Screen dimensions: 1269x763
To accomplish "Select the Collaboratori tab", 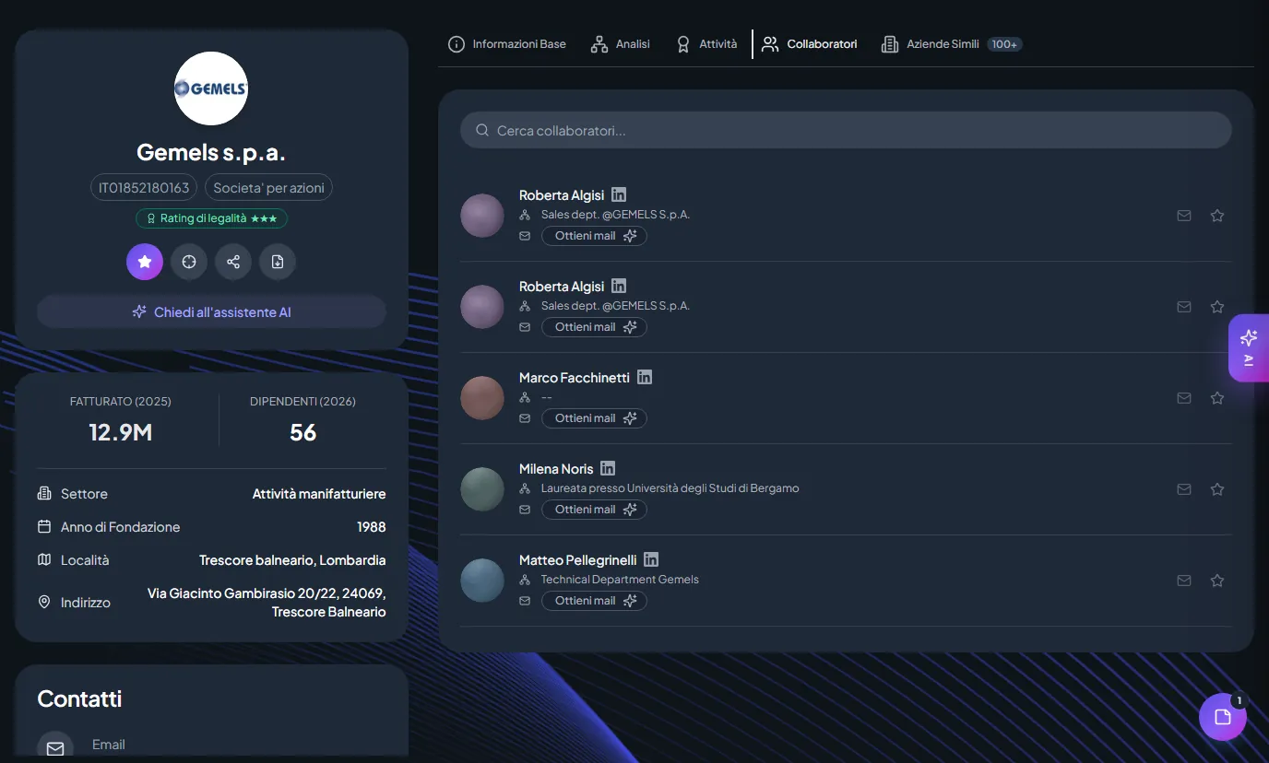I will [810, 44].
